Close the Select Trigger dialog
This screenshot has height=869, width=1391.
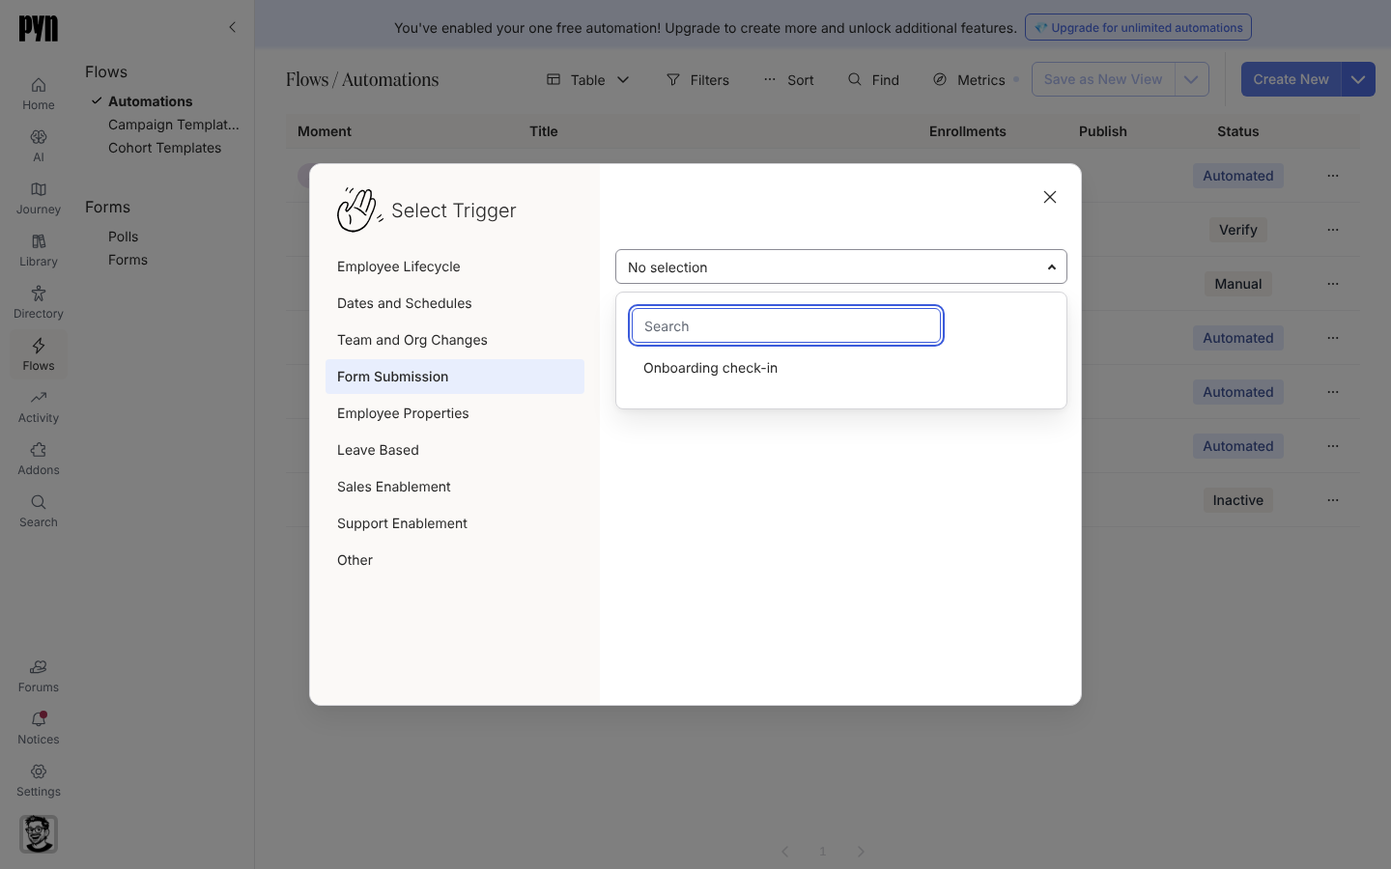(x=1050, y=197)
